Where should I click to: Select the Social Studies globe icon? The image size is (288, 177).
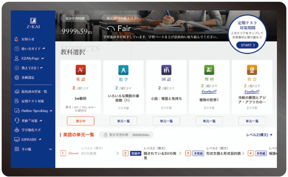click(252, 70)
